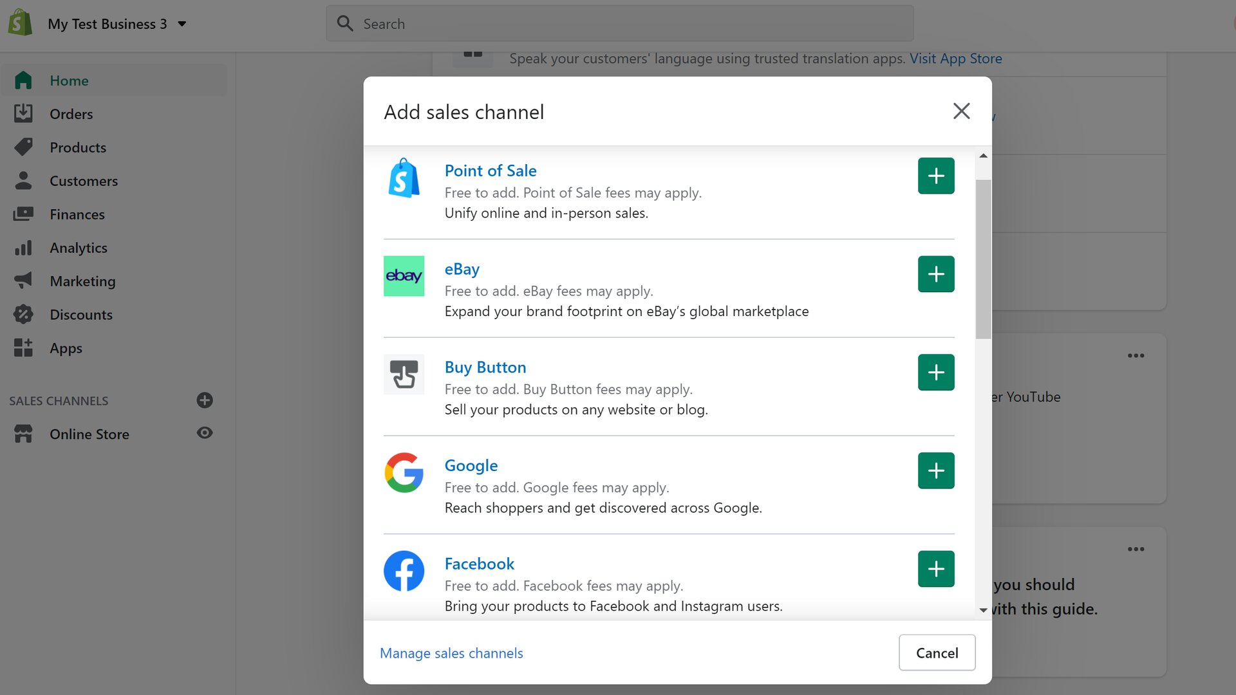Click the Online Store visibility eye icon
The image size is (1236, 695).
pyautogui.click(x=205, y=433)
